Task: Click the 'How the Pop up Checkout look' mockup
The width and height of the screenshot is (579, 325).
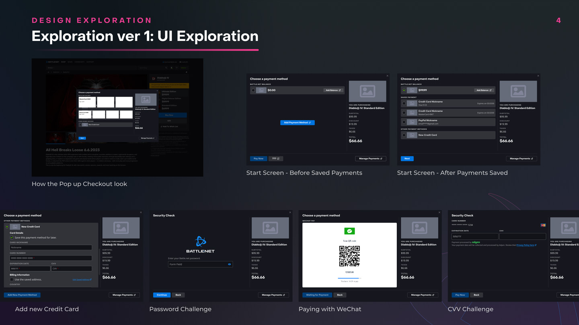Action: click(x=117, y=117)
